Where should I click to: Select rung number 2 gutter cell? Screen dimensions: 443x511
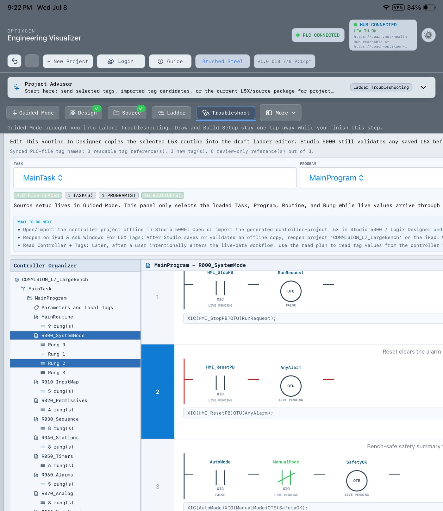coord(158,392)
